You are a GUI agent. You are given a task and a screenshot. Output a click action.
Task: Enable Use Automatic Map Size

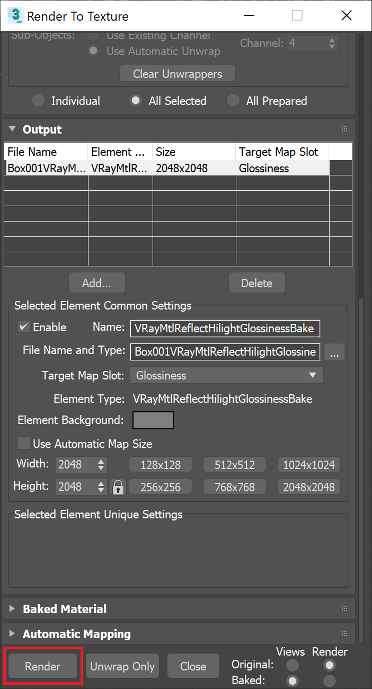[23, 443]
